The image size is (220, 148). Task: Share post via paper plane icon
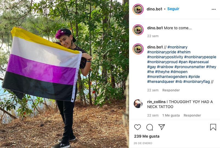pos(161,127)
